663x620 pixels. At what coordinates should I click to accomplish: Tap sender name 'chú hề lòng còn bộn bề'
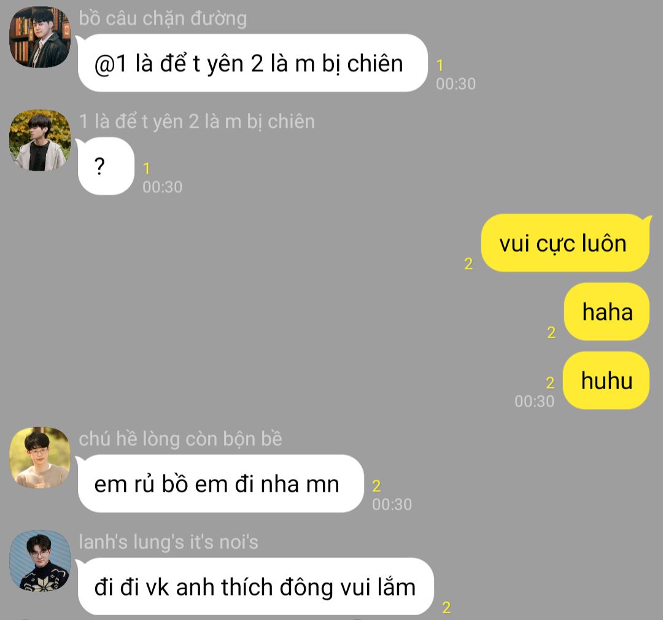(180, 438)
